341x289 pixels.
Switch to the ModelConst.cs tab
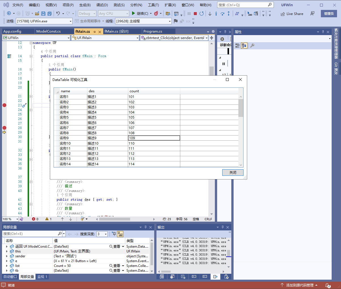click(48, 31)
